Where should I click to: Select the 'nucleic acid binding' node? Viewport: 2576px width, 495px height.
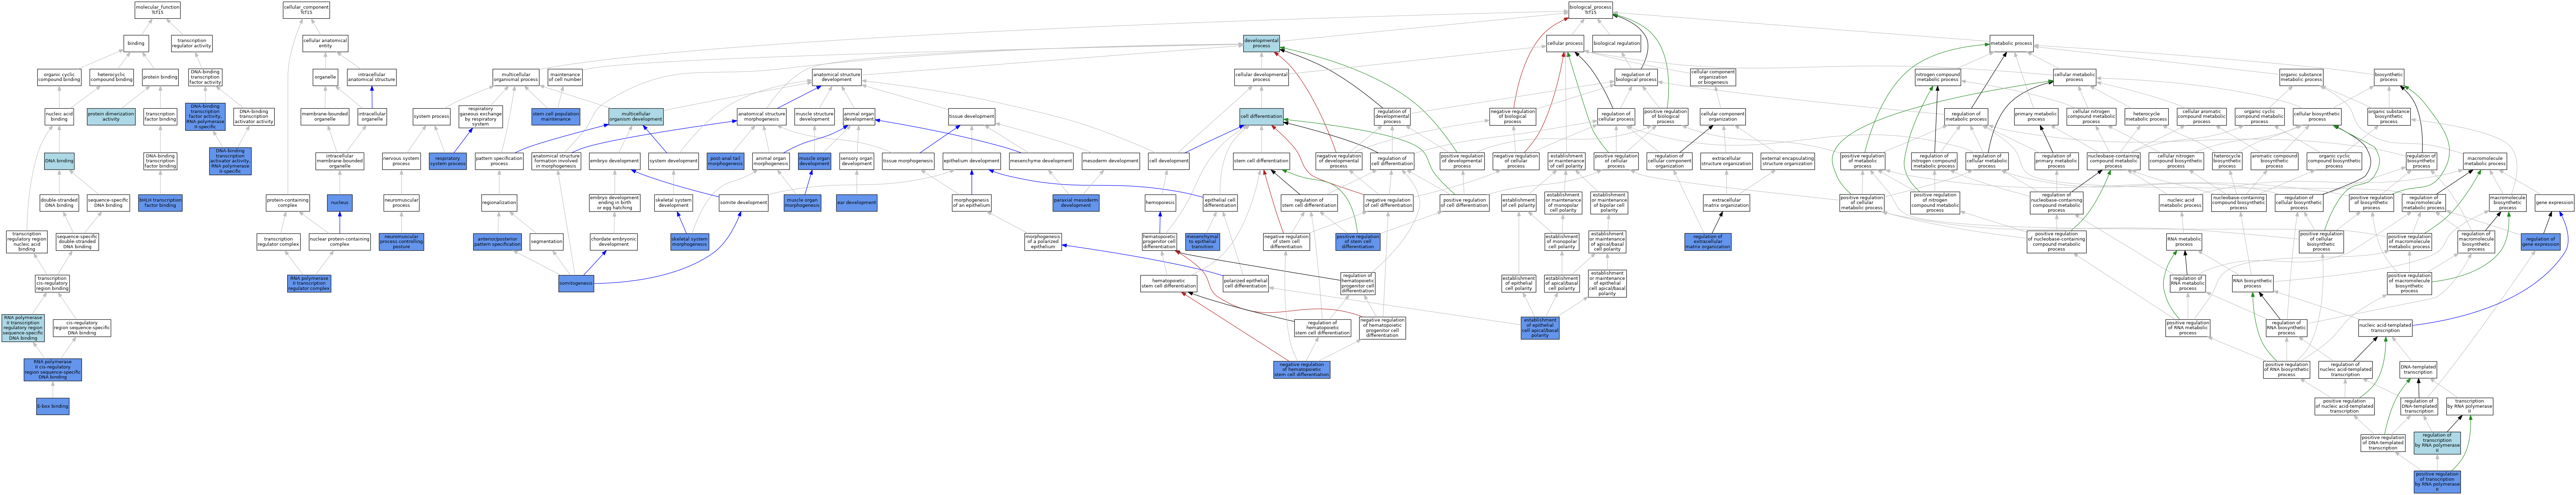point(59,117)
